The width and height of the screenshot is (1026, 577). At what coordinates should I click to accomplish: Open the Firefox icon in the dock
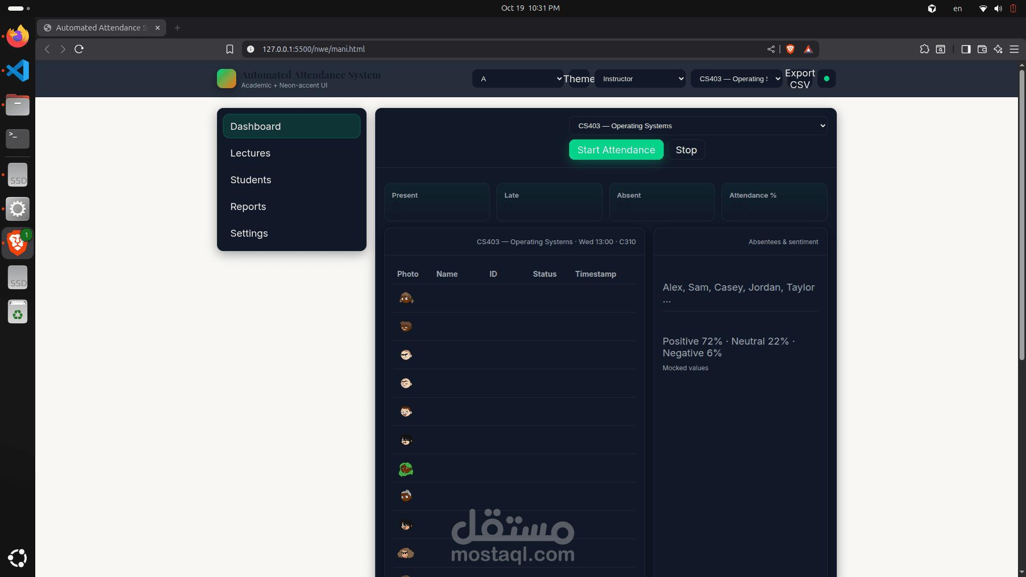click(x=18, y=36)
